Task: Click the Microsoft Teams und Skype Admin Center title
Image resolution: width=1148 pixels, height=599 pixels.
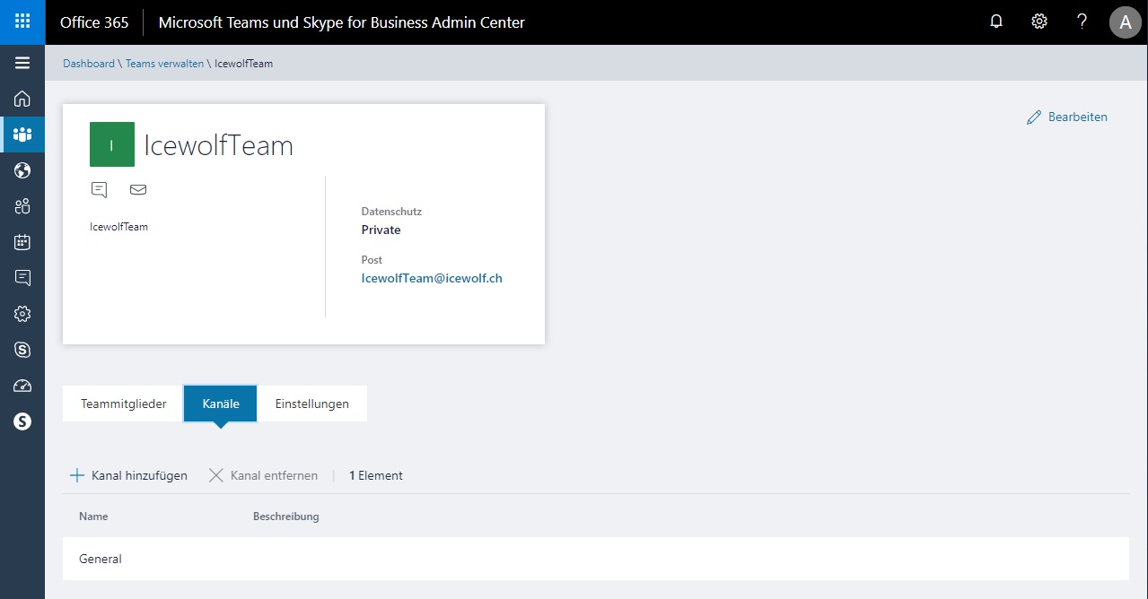Action: (342, 22)
